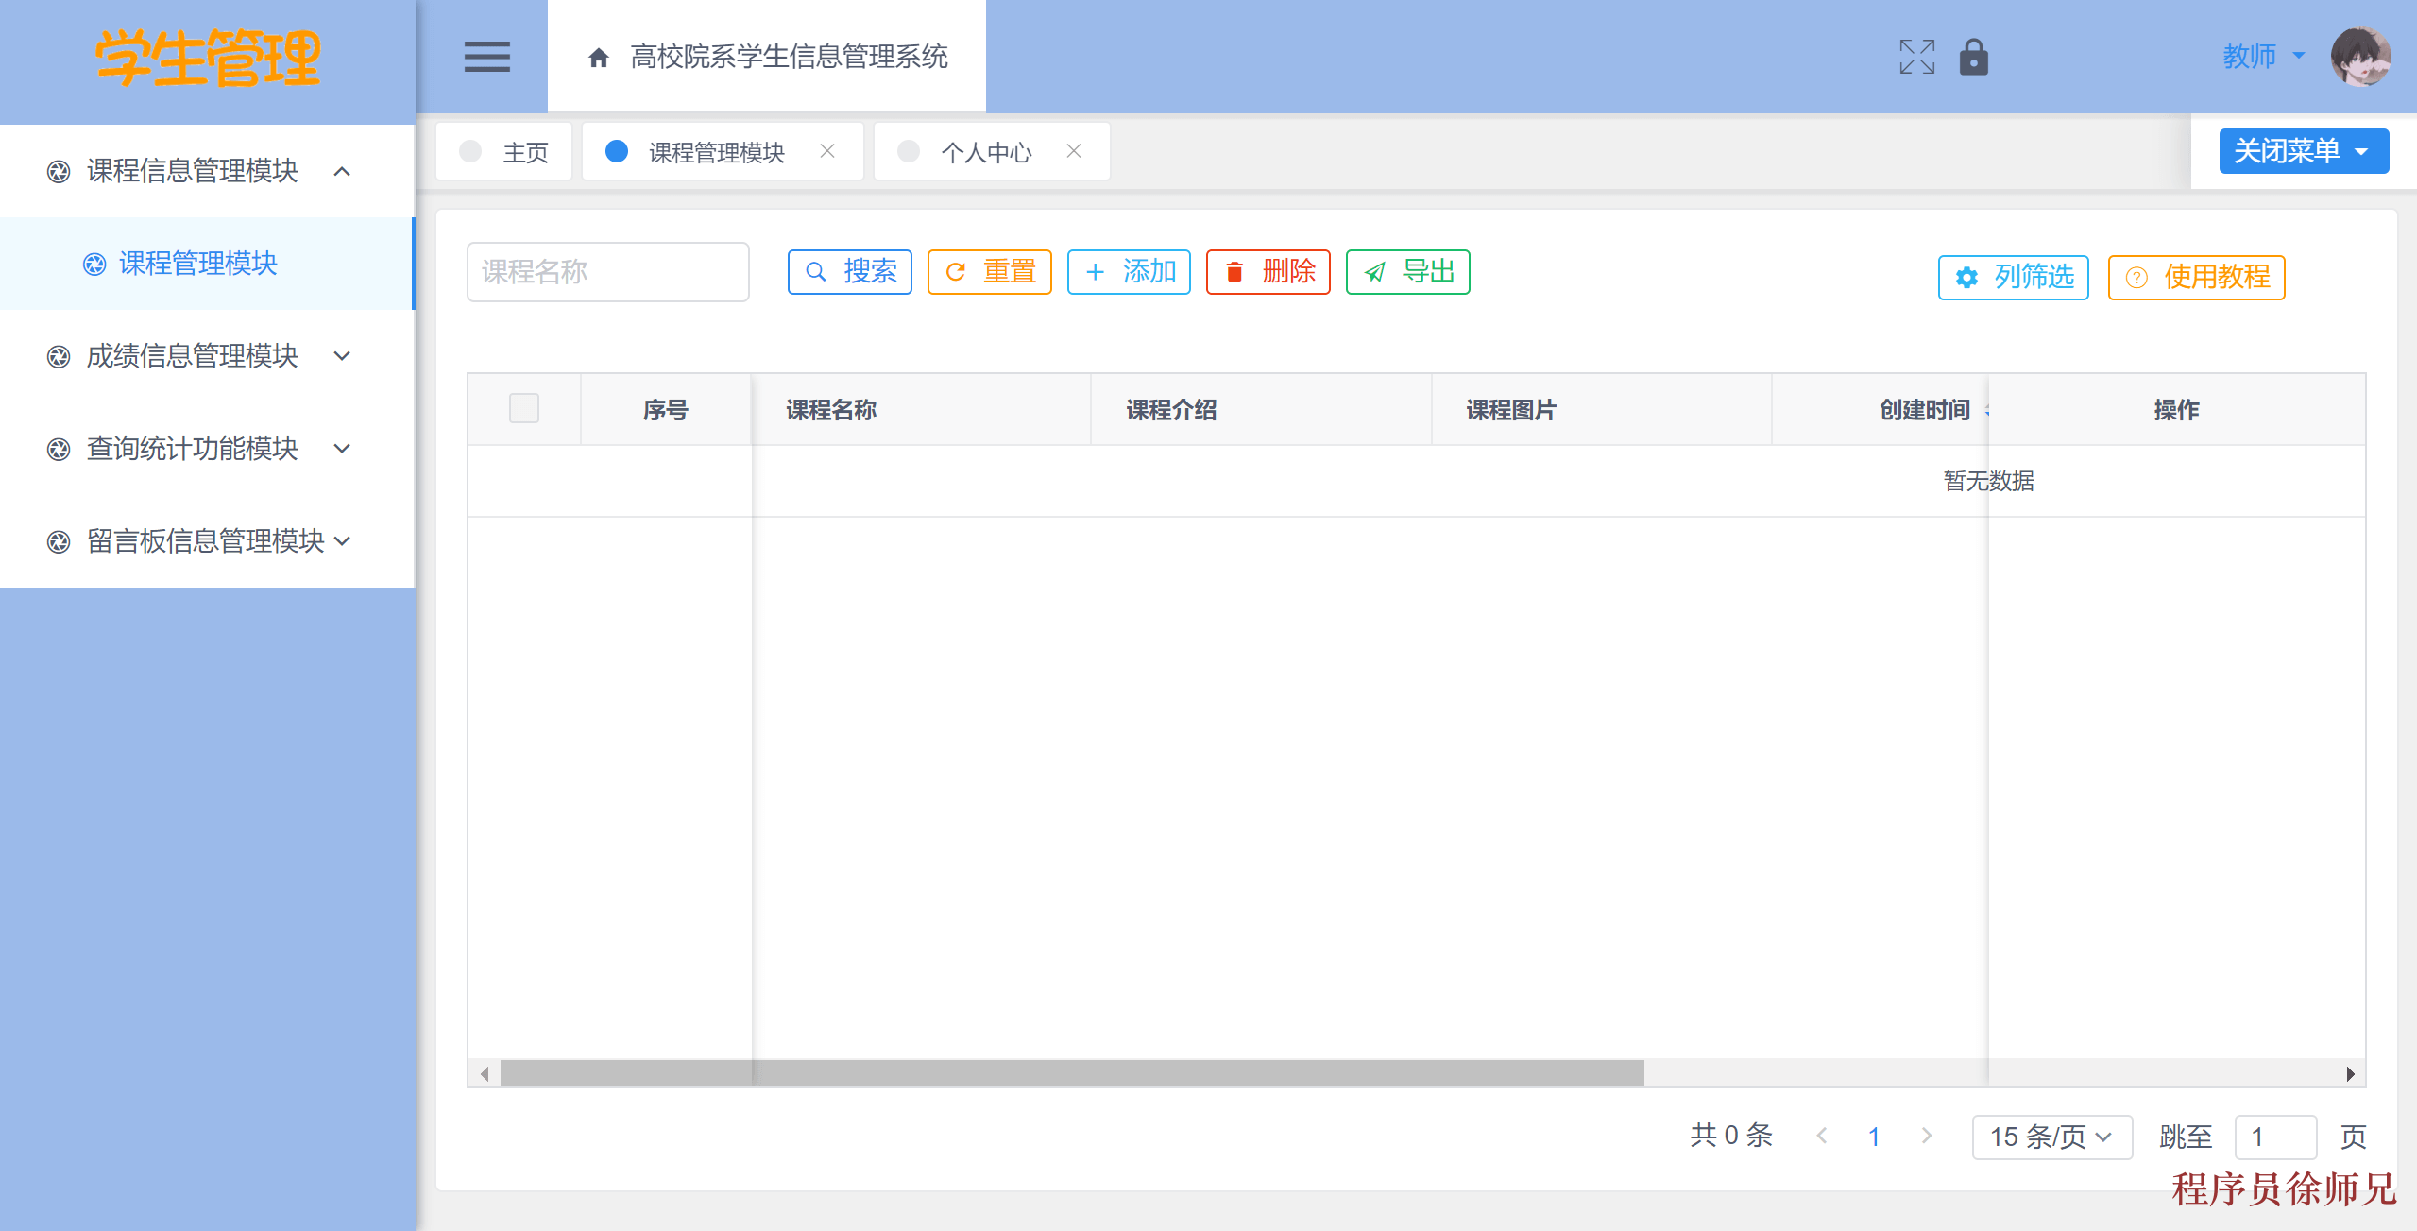2417x1231 pixels.
Task: Click inside the 课程名称 search input
Action: pos(607,272)
